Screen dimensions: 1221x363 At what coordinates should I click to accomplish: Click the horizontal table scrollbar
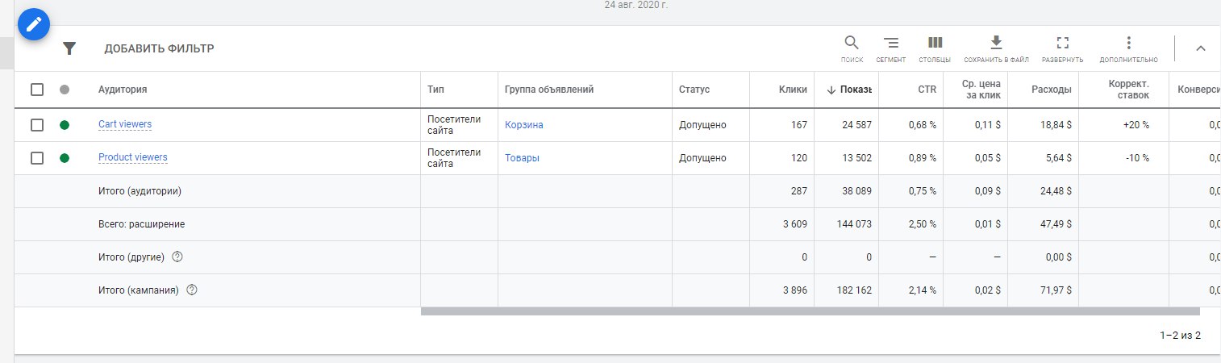tap(810, 311)
